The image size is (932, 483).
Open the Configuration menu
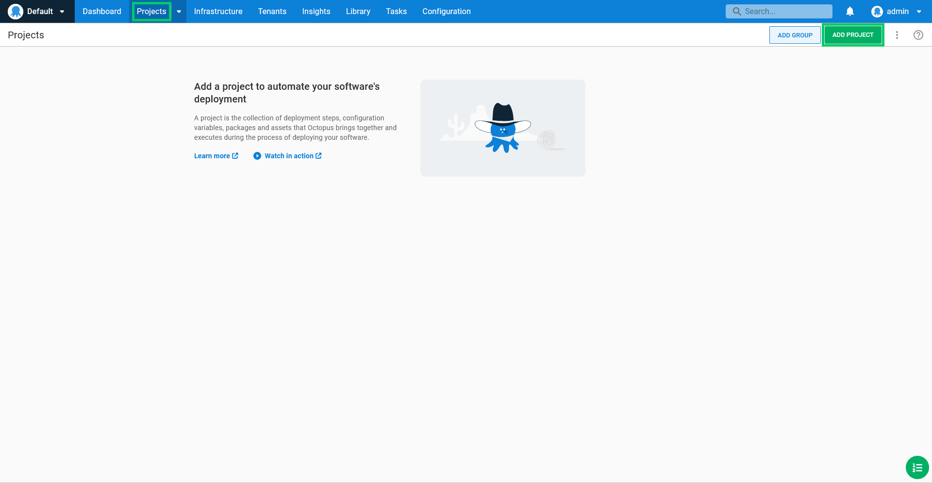(447, 11)
